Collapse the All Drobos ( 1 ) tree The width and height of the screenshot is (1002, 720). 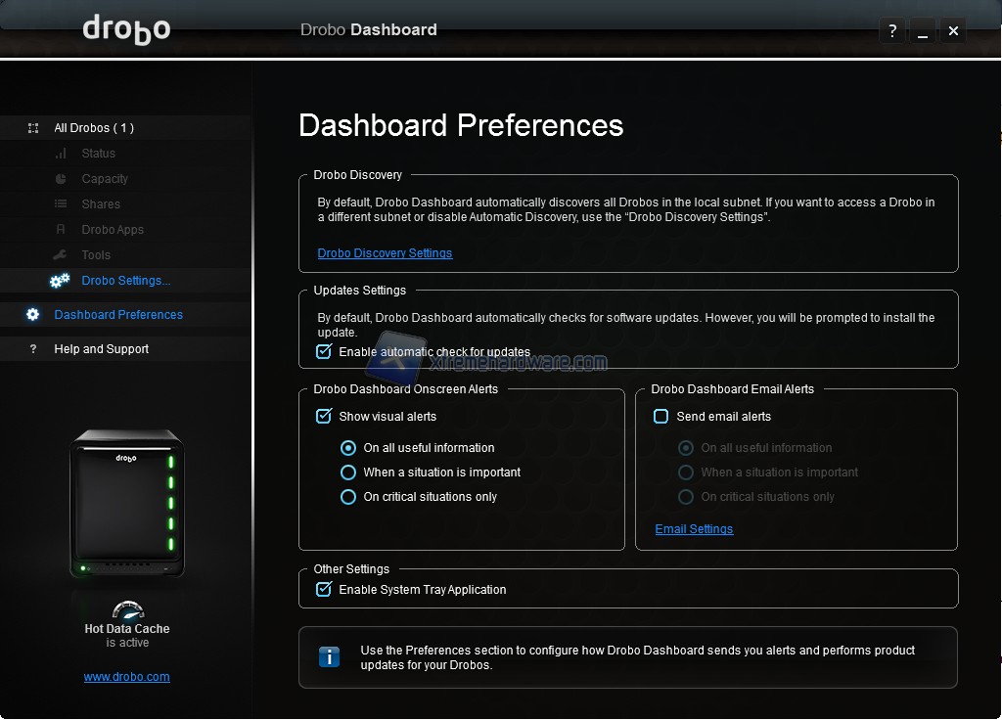(x=94, y=128)
